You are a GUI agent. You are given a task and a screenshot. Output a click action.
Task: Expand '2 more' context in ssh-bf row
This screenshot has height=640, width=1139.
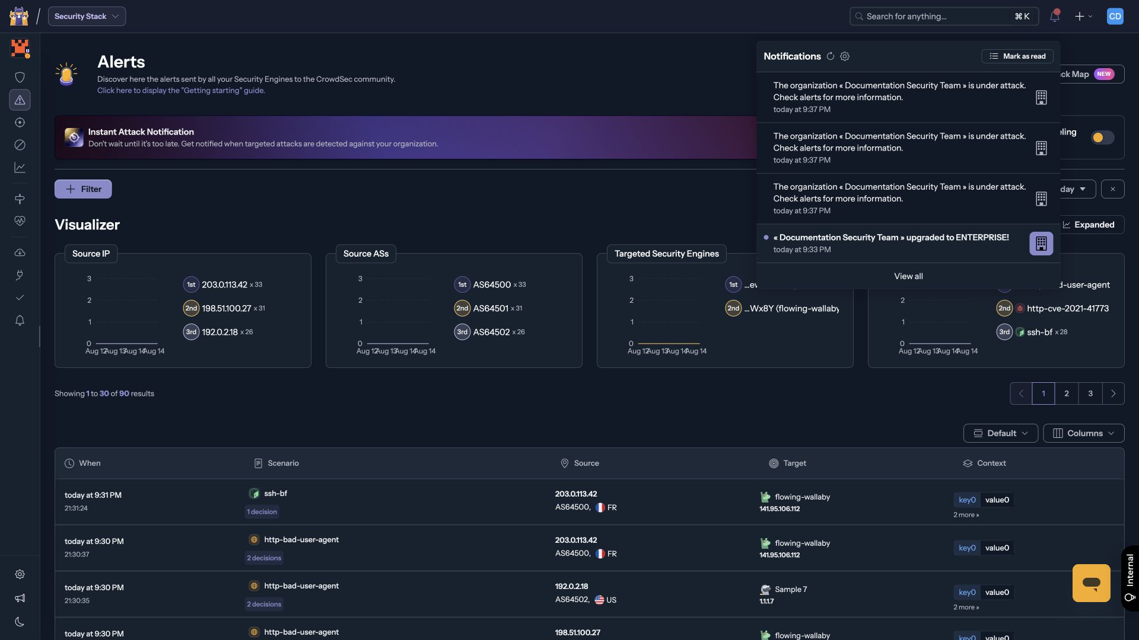click(x=966, y=514)
